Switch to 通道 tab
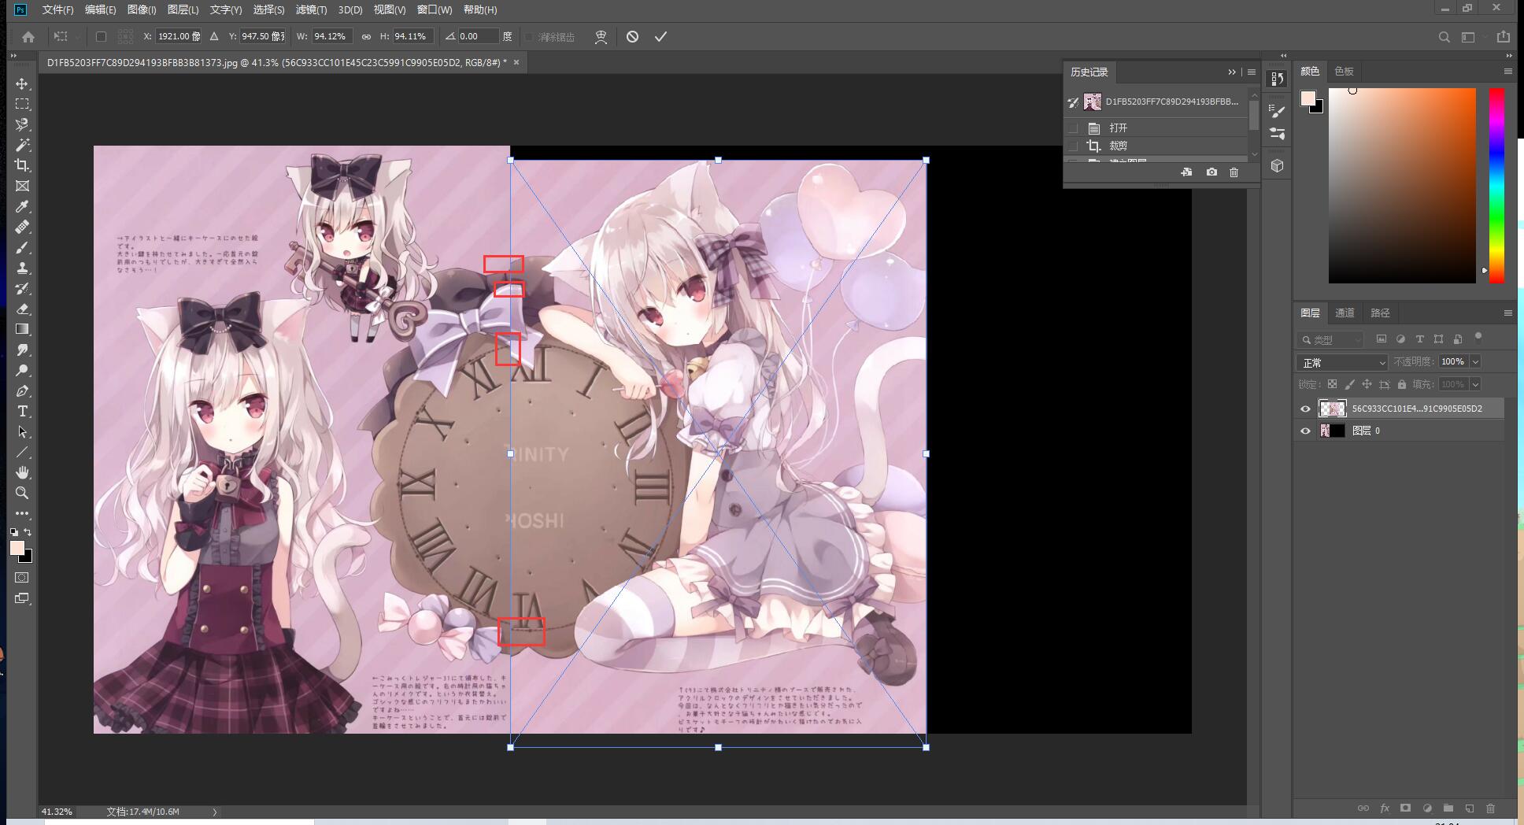 pyautogui.click(x=1345, y=313)
